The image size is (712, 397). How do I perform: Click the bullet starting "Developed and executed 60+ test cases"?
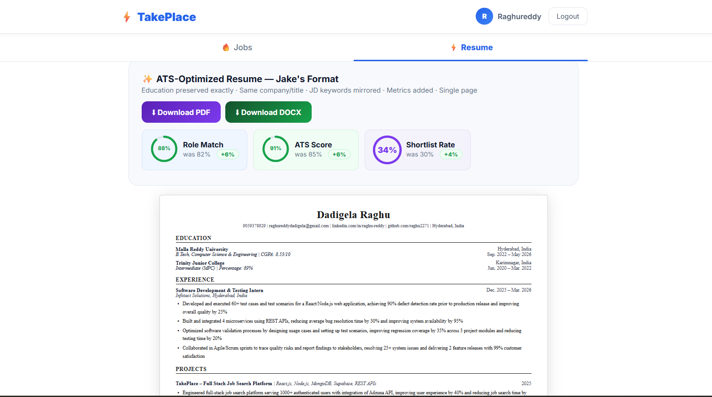tap(351, 308)
